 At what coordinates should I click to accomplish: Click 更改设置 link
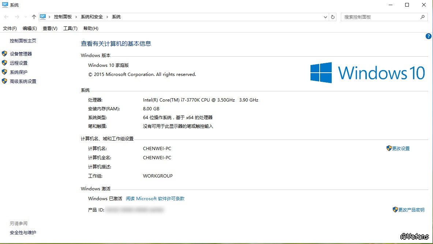(x=401, y=149)
